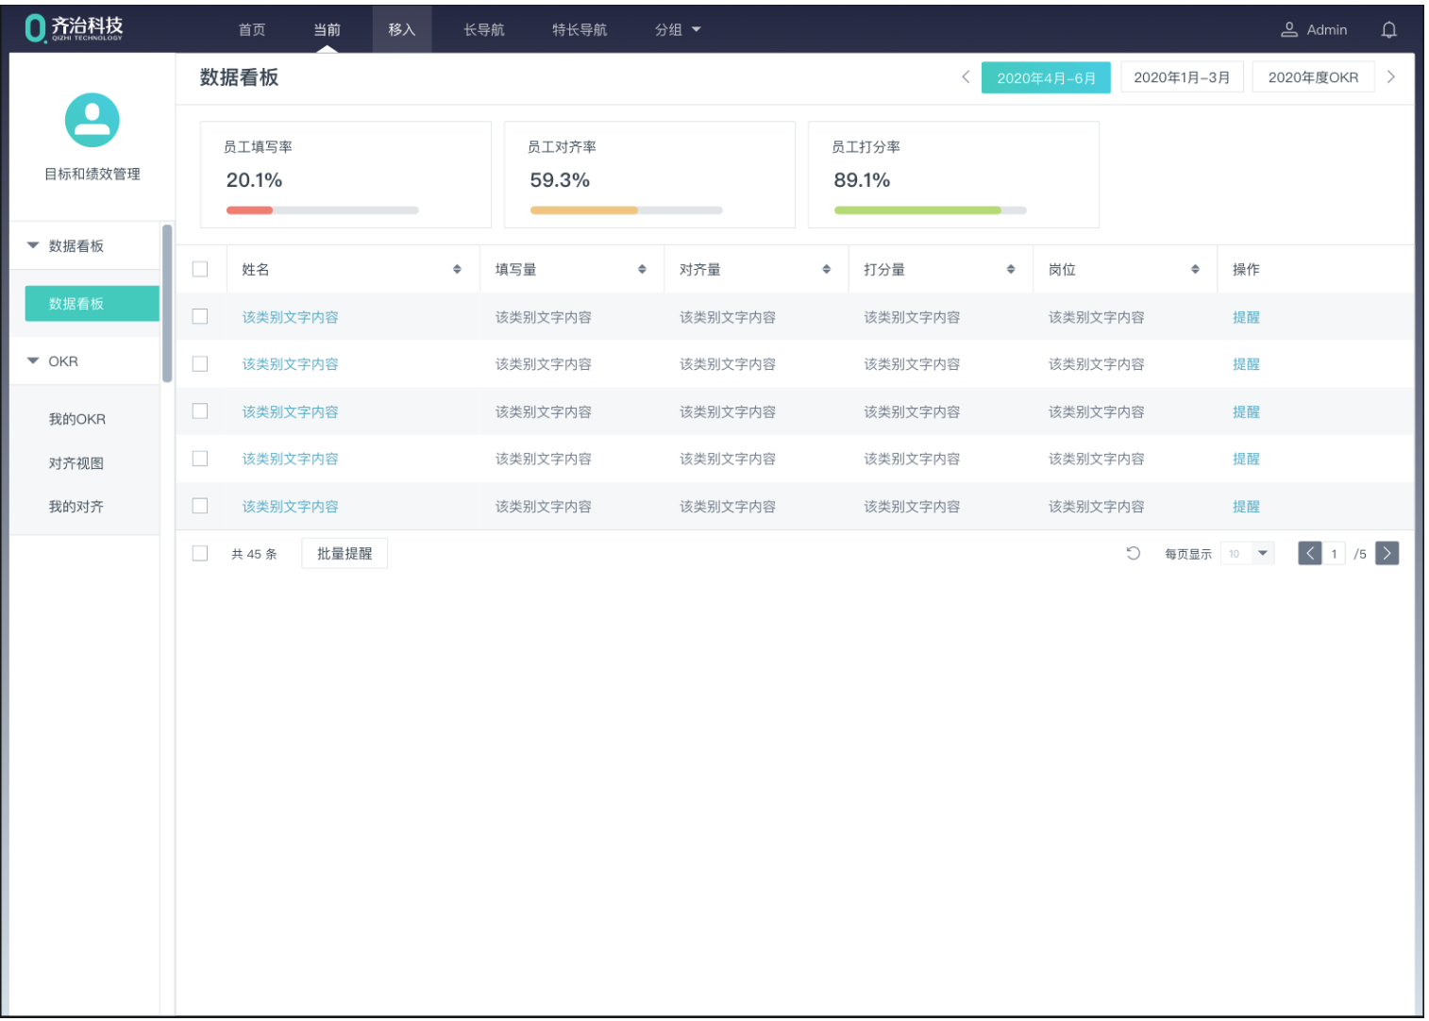
Task: Sort by 打分量 column
Action: [1011, 269]
